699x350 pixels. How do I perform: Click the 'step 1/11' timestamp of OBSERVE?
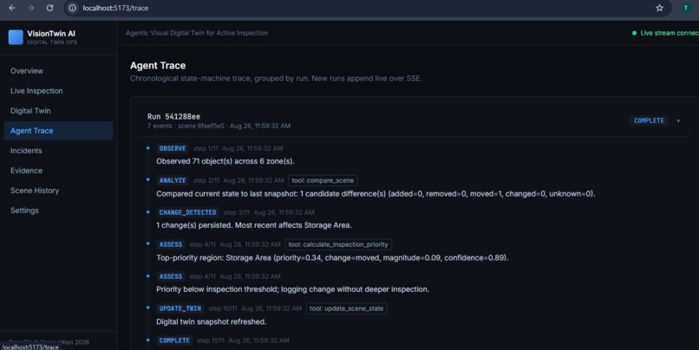(x=206, y=148)
